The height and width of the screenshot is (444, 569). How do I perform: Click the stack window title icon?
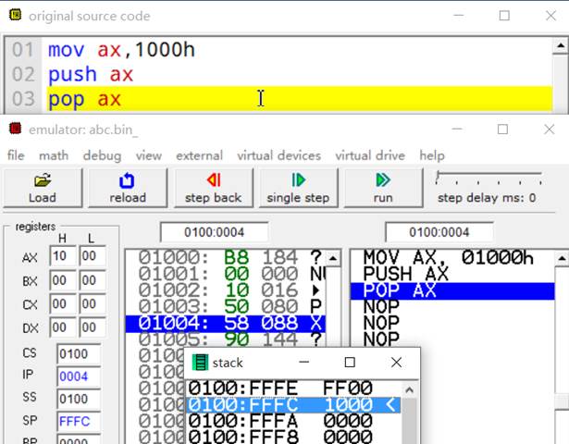[x=201, y=363]
